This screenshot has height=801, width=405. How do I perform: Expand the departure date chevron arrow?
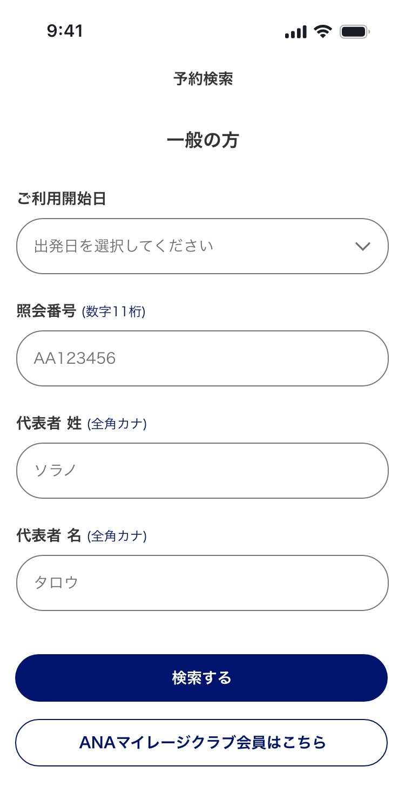tap(362, 246)
